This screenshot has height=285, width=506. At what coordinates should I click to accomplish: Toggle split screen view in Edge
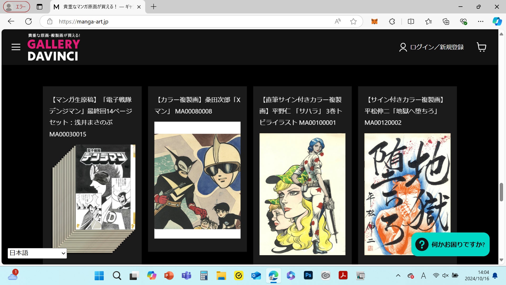411,21
